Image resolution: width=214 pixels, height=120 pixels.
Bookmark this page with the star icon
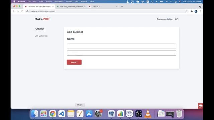(186, 11)
